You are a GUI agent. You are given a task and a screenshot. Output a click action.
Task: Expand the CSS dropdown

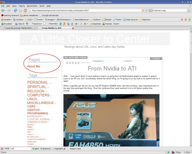pos(29,20)
